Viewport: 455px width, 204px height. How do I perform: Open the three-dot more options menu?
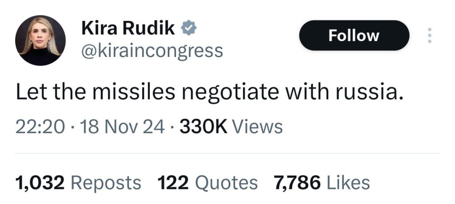(429, 36)
